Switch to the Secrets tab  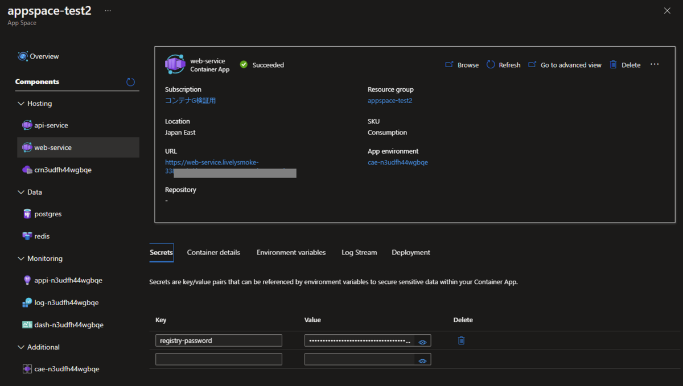coord(161,252)
